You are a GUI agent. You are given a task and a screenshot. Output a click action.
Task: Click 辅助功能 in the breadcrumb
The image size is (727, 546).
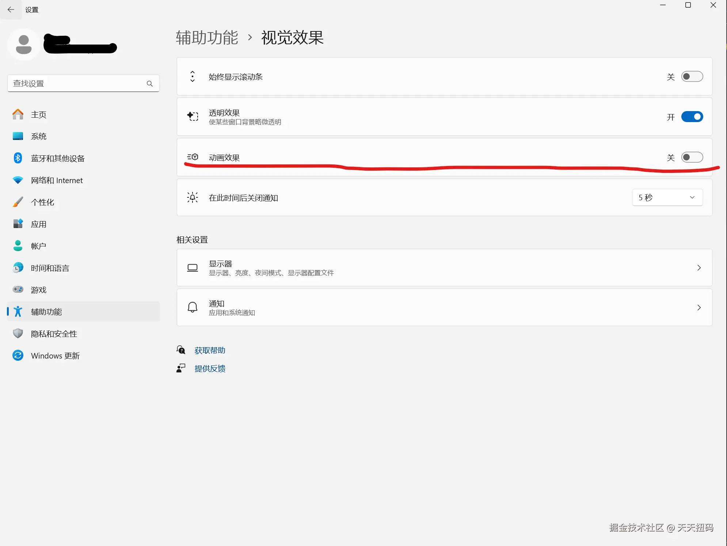207,38
